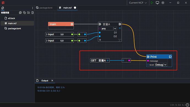The width and height of the screenshot is (190, 107).
Task: Click the '{ D1: 3; D2: 5; }' output log line
Action: [x=49, y=91]
